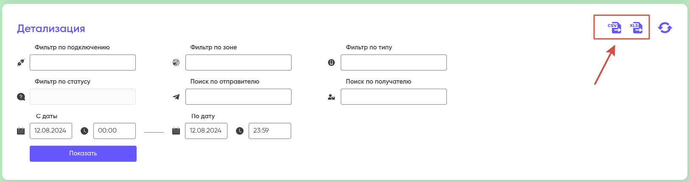Click the calendar icon for start date
Screen dimensions: 690x182
coord(21,131)
